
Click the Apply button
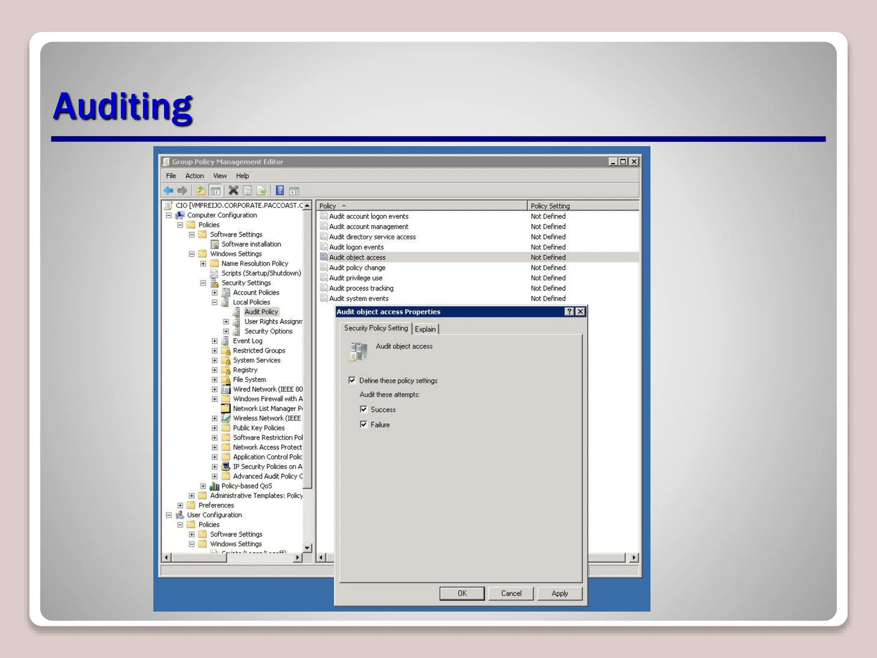pos(560,593)
